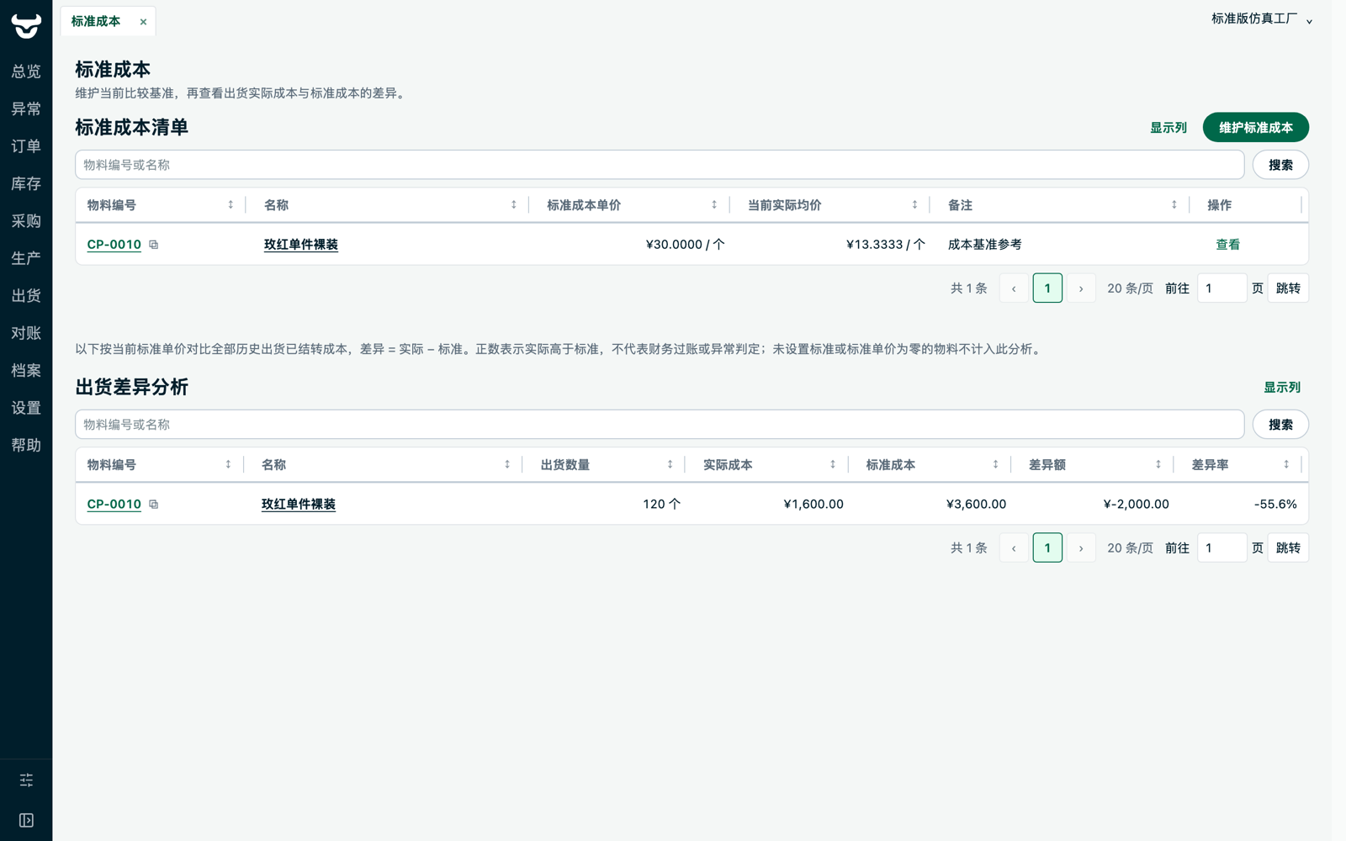Screen dimensions: 1346x841
Task: Sort variance table by 实际成本
Action: [x=833, y=465]
